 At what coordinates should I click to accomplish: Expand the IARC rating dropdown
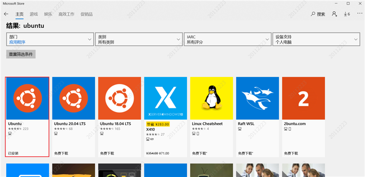(228, 39)
